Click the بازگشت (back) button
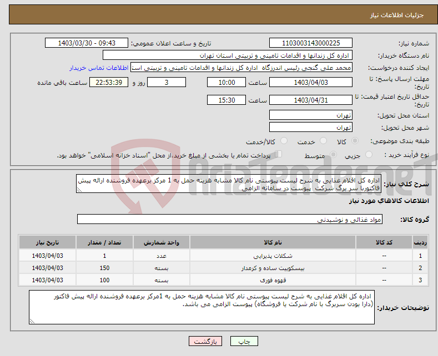This screenshot has width=438, height=356. (205, 341)
